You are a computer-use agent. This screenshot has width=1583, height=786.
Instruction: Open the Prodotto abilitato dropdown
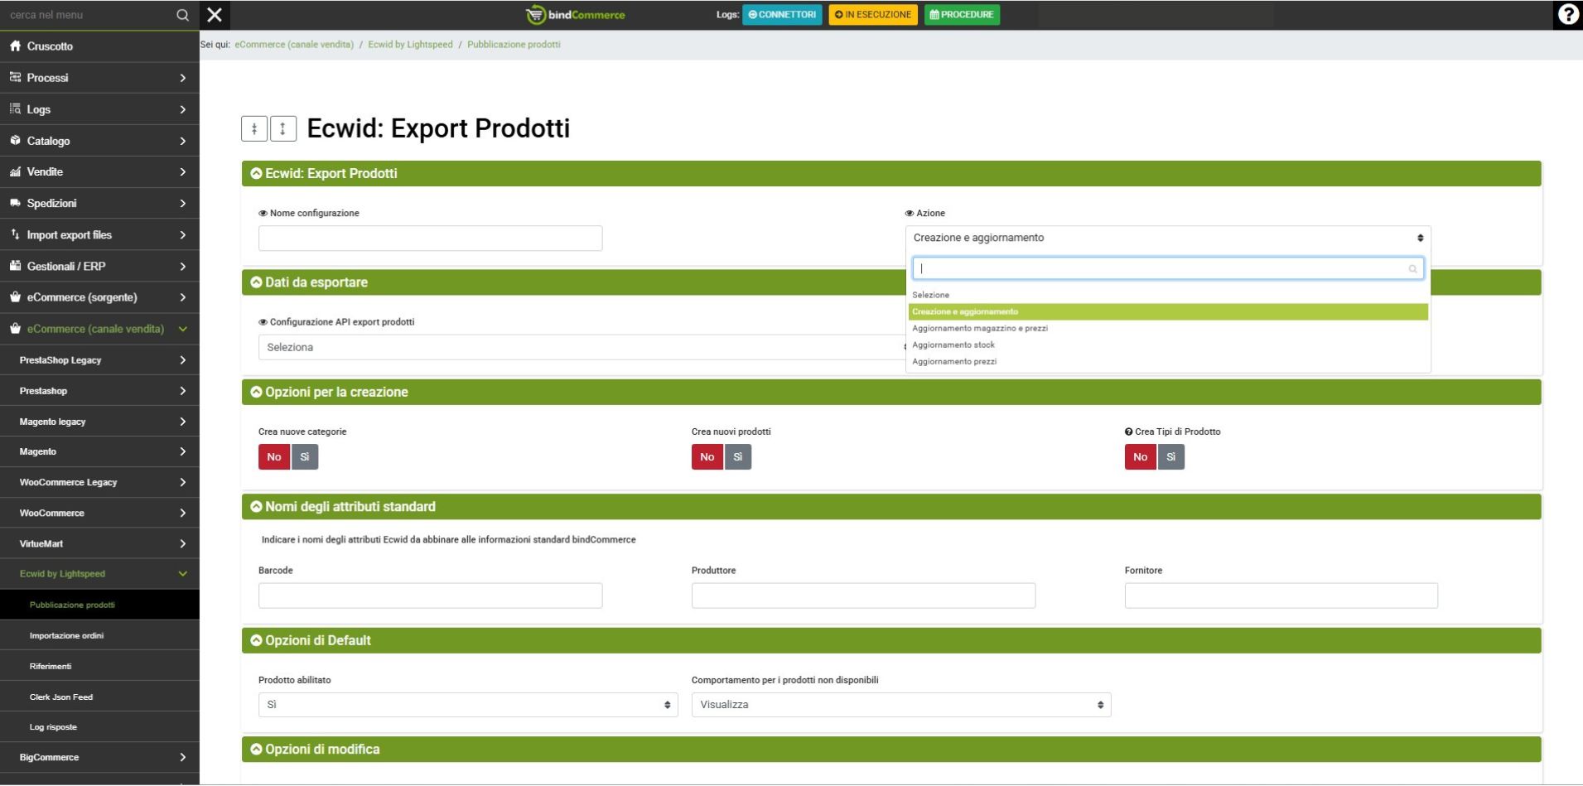click(468, 705)
